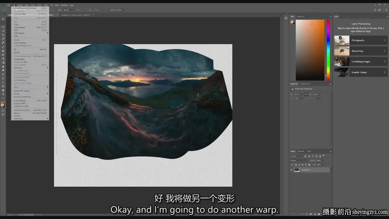
Task: Pick a color in the color field
Action: click(310, 50)
